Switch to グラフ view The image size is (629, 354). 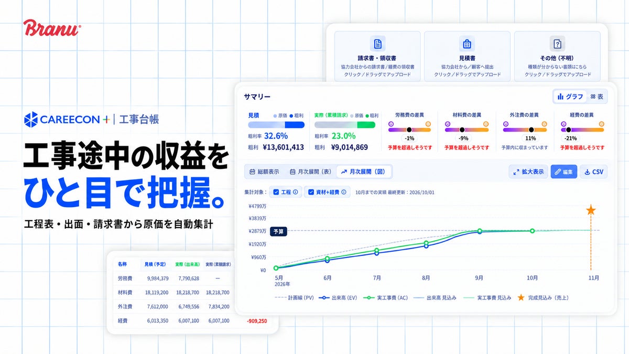coord(570,96)
